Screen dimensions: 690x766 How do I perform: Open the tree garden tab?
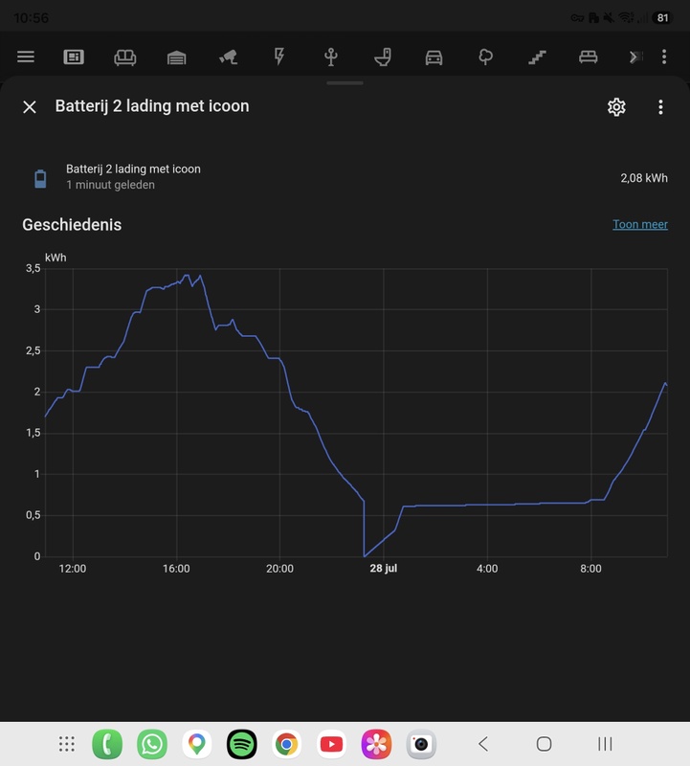coord(485,57)
